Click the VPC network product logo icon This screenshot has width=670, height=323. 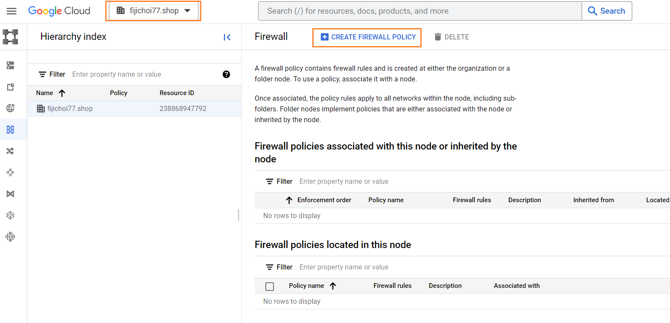pyautogui.click(x=10, y=37)
